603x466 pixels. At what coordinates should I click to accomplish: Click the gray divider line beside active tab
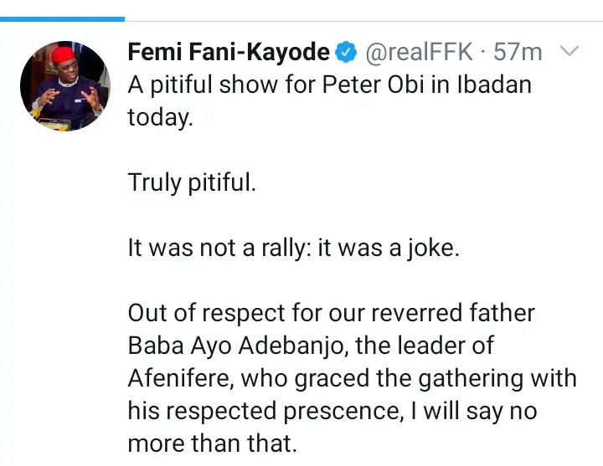pos(363,21)
